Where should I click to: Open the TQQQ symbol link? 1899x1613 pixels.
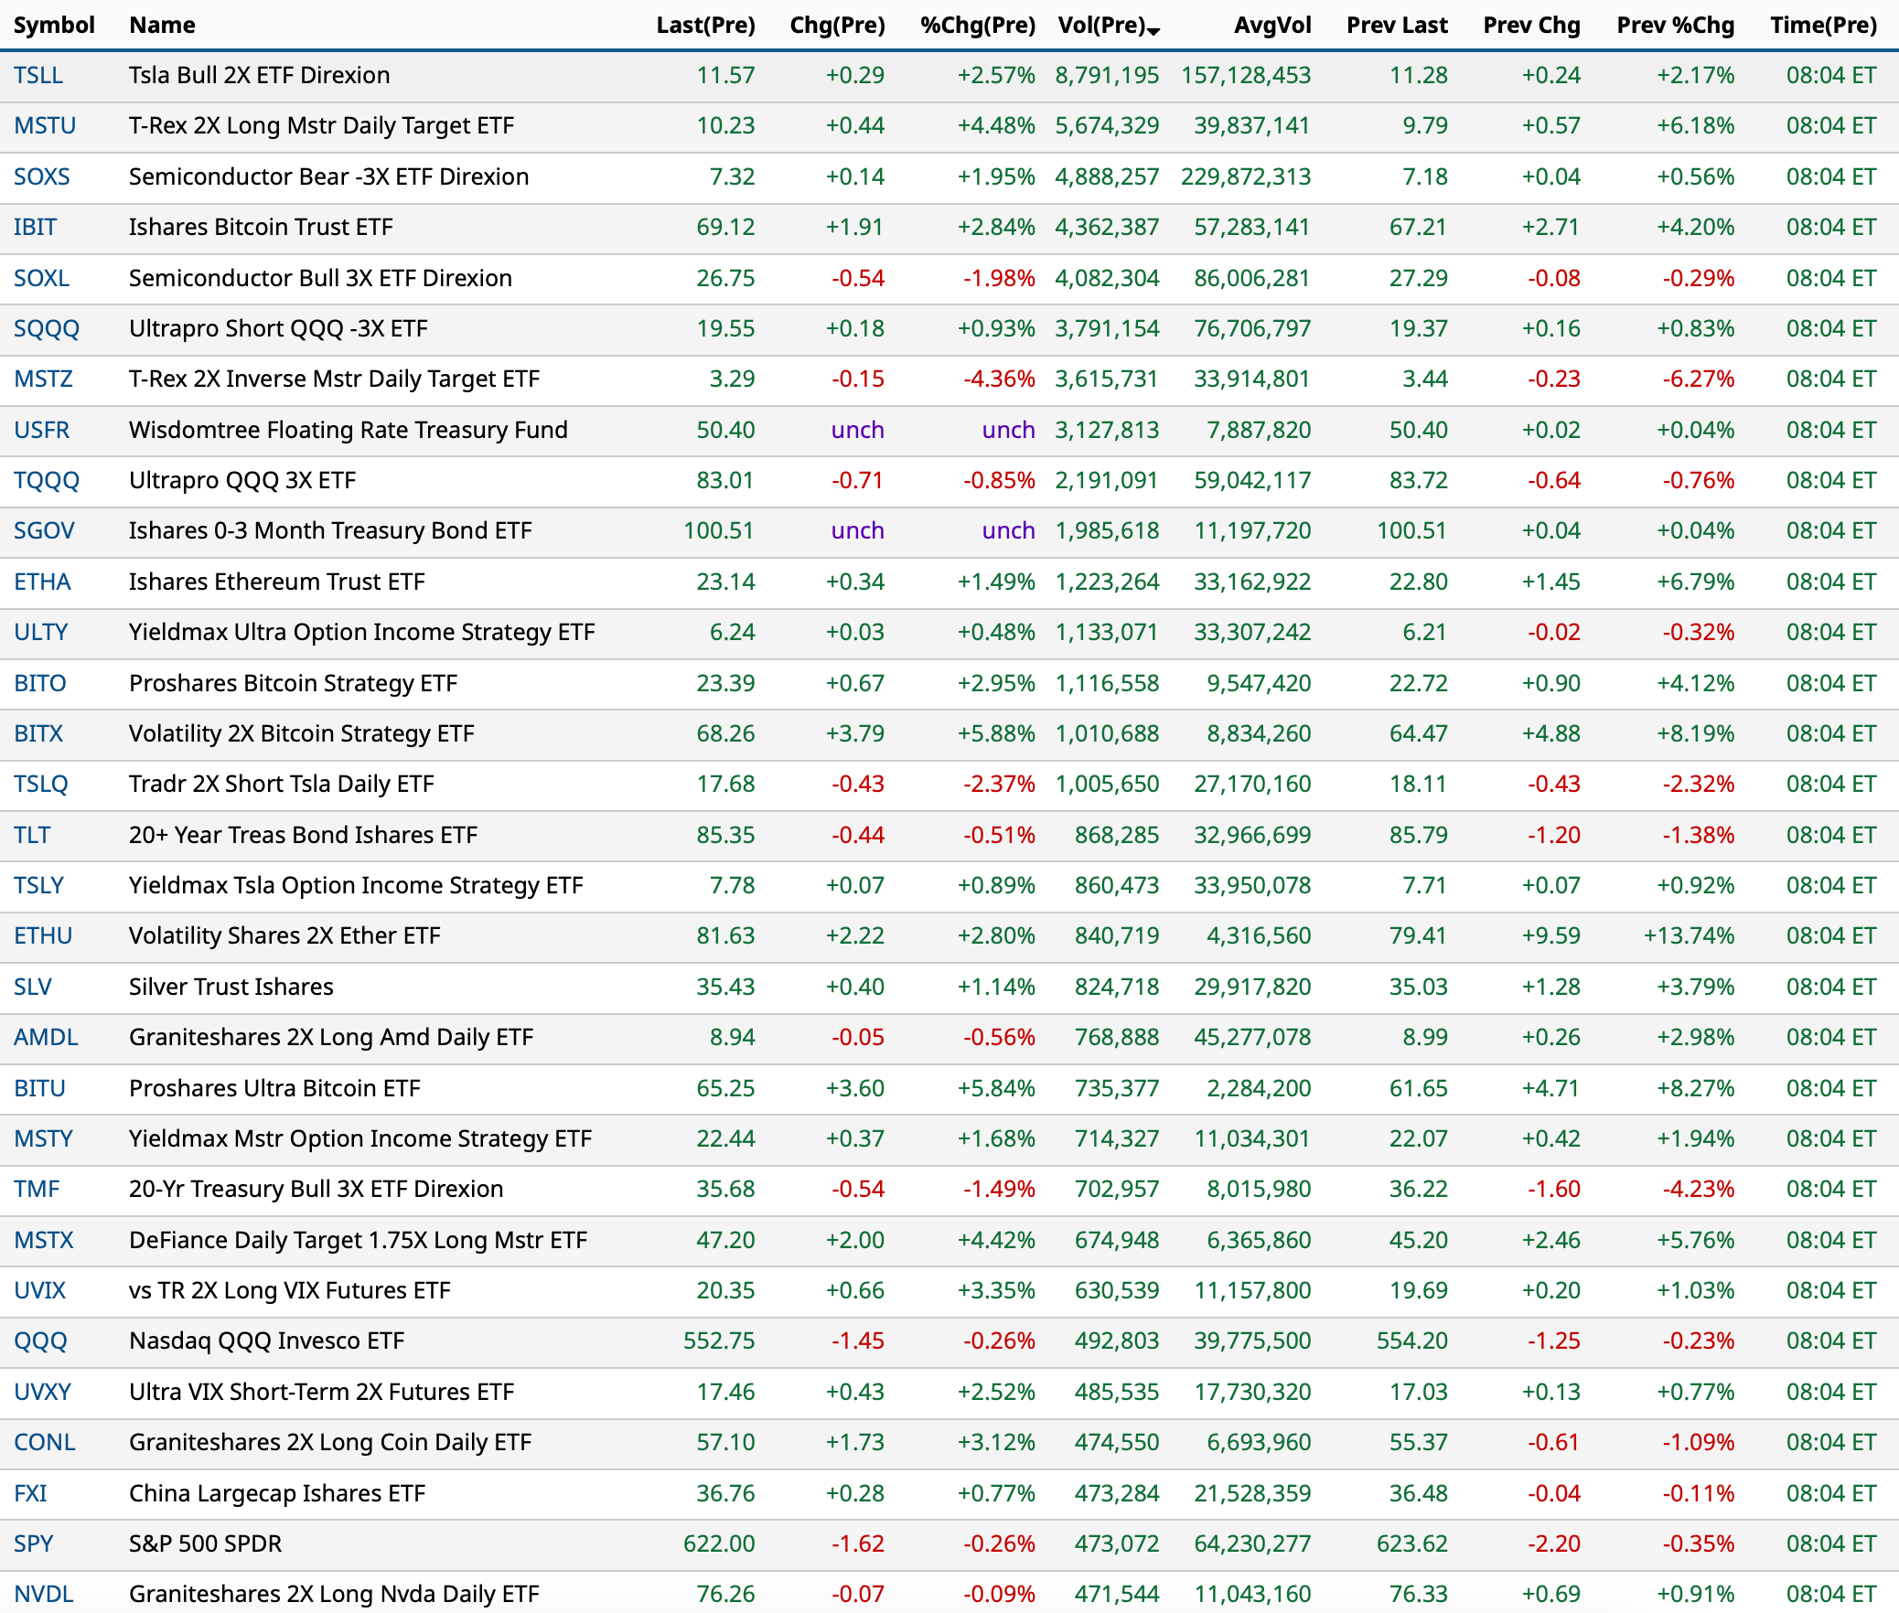click(47, 480)
